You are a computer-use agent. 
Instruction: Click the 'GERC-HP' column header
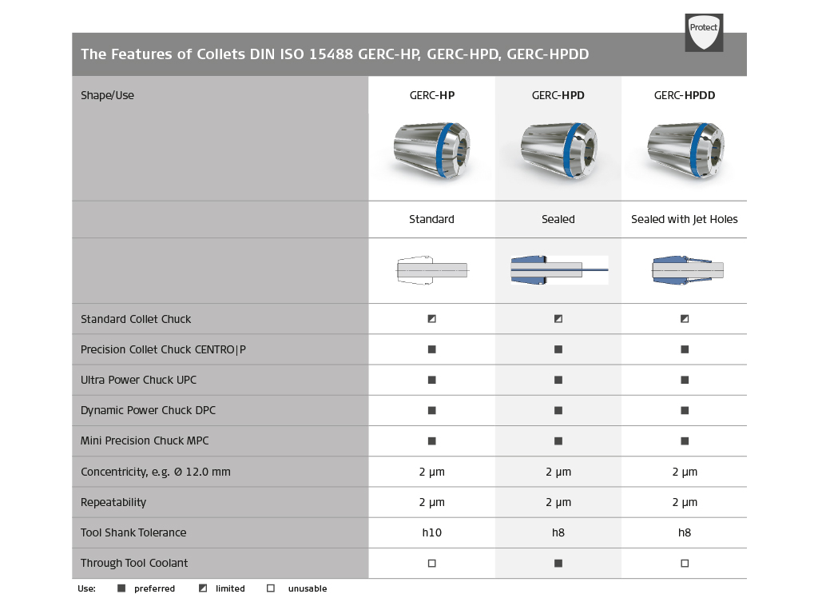click(x=432, y=96)
